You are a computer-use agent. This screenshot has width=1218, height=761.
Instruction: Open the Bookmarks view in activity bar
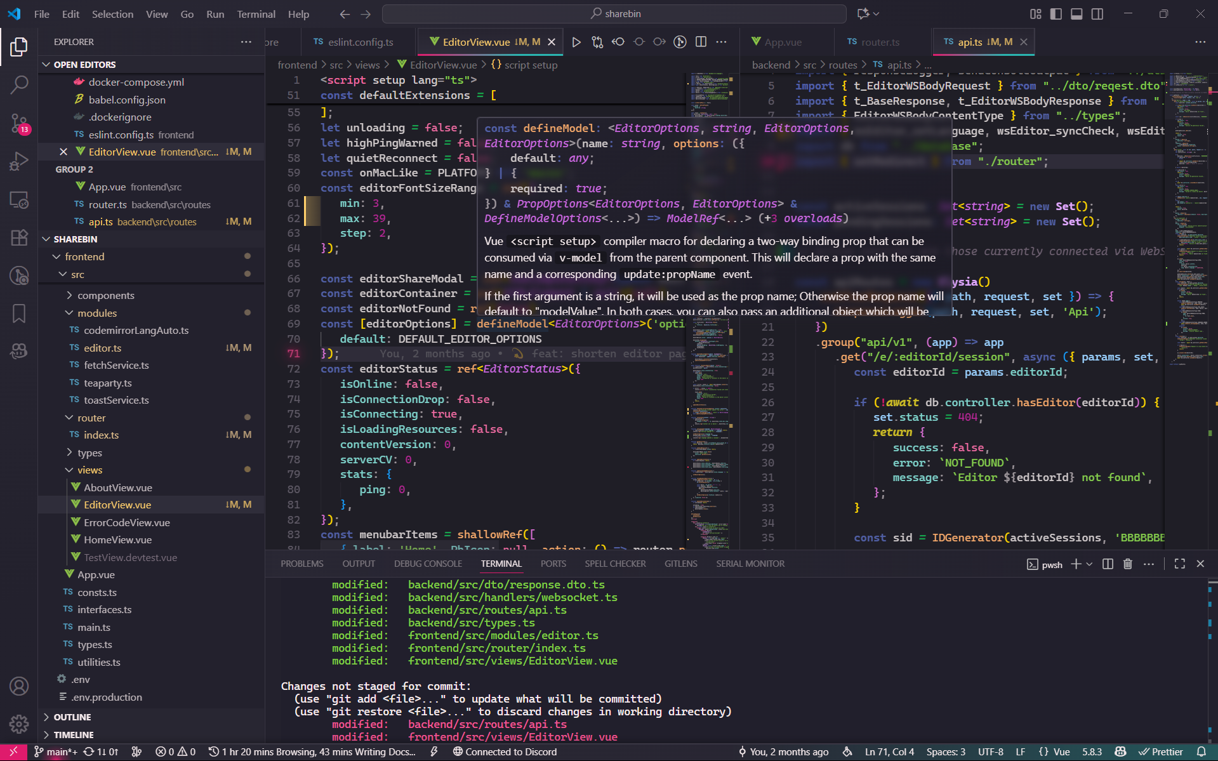19,314
